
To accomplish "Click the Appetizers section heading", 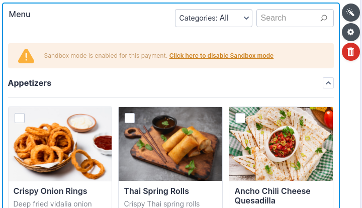I will [30, 83].
